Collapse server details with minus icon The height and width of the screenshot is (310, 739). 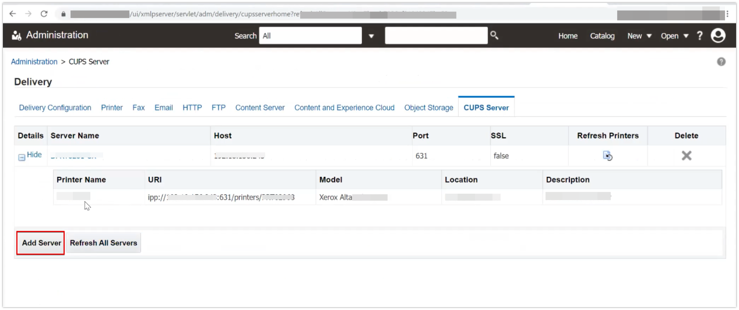pyautogui.click(x=22, y=157)
